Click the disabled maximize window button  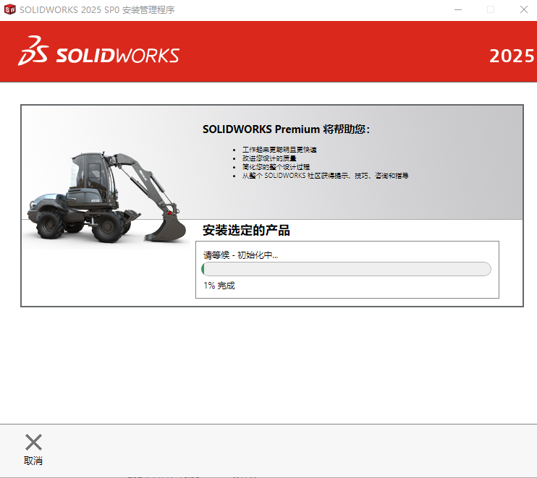491,9
